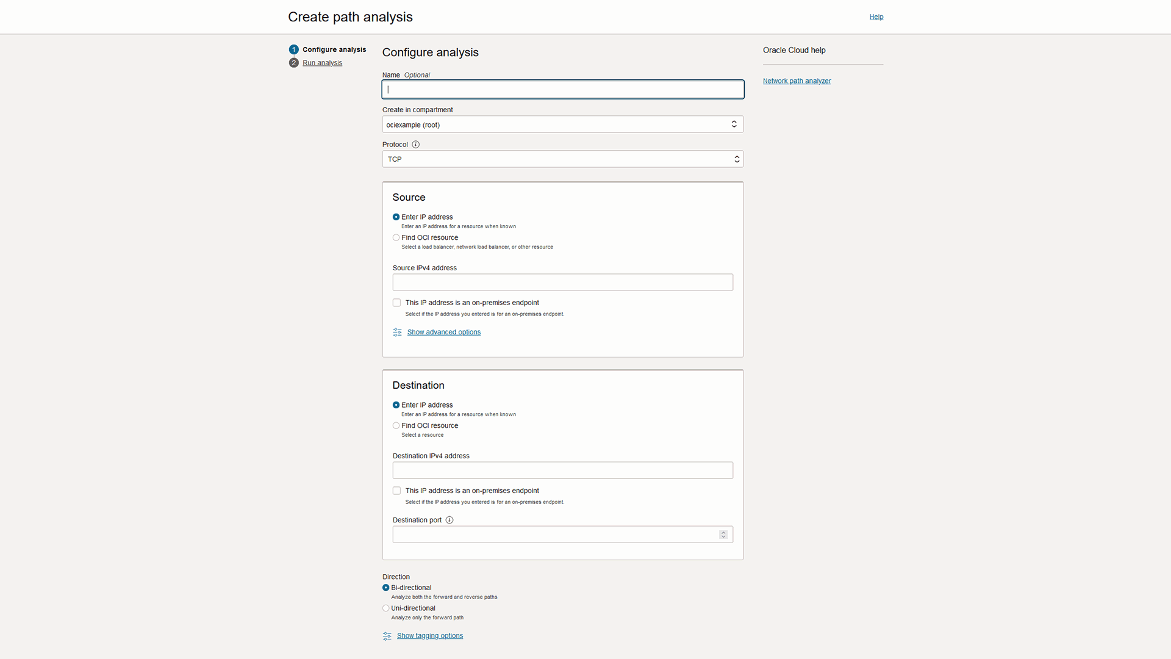Click the Destination port info icon
This screenshot has width=1171, height=659.
coord(449,520)
